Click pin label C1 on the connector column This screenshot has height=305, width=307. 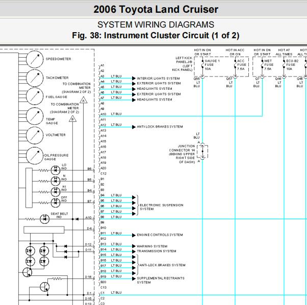103,293
